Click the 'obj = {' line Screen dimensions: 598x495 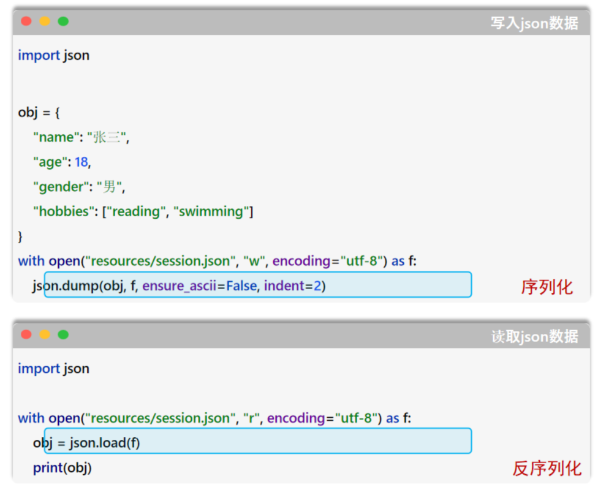click(x=39, y=113)
